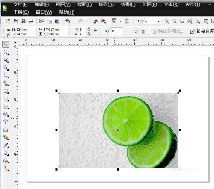Screen dimensions: 214x189
Task: Click the Cut scissors icon
Action: tap(42, 21)
